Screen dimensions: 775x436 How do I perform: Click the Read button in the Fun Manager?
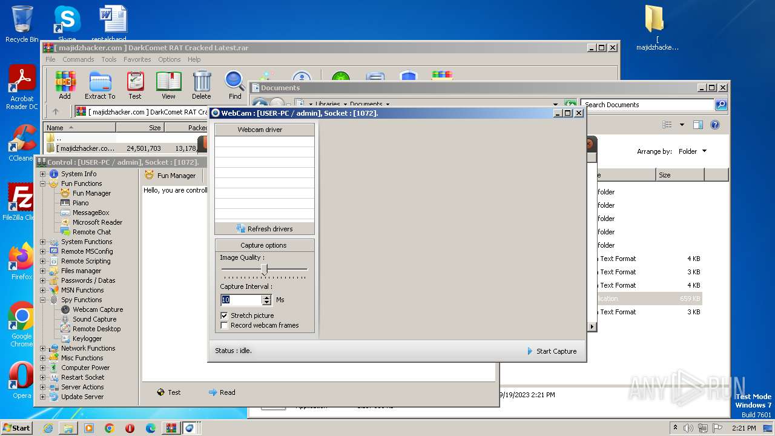(222, 392)
